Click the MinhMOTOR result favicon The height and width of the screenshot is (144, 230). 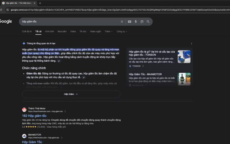point(24,136)
